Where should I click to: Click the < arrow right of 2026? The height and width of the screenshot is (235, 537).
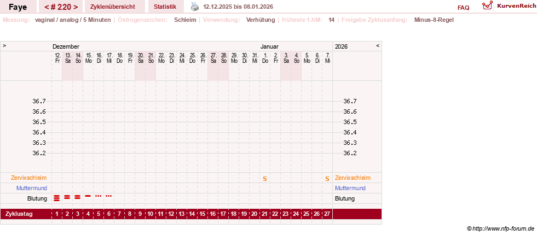pyautogui.click(x=378, y=45)
